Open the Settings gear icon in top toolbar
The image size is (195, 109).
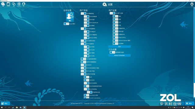click(3, 4)
